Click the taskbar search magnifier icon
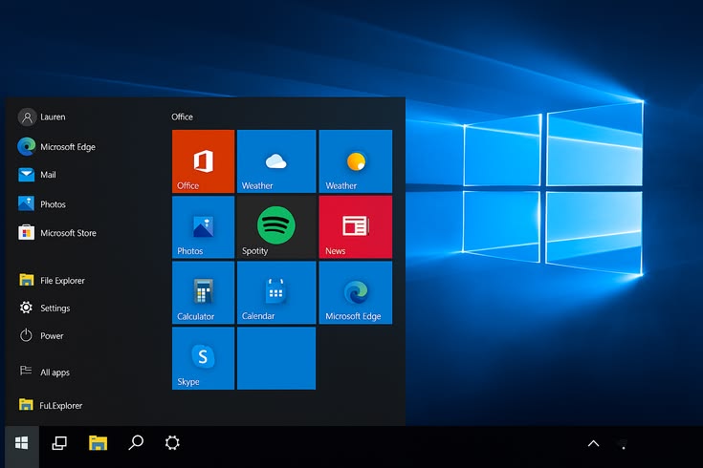703x468 pixels. (136, 442)
